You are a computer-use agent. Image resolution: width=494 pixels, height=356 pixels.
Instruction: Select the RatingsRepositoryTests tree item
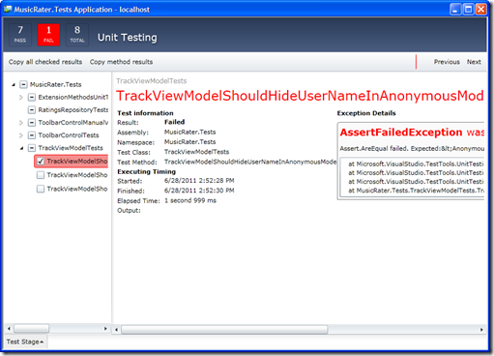pyautogui.click(x=73, y=110)
